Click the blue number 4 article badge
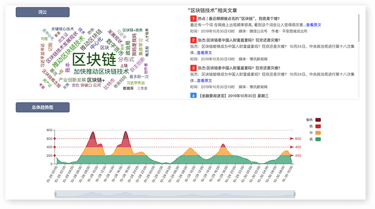The image size is (375, 209). pos(193,96)
